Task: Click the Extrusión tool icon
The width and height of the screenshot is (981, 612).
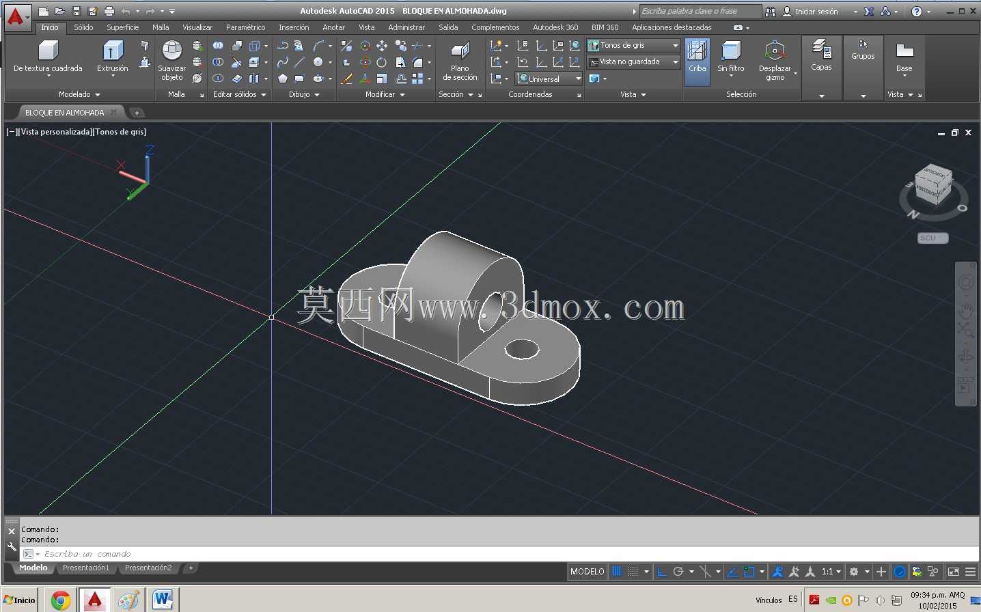Action: 113,51
